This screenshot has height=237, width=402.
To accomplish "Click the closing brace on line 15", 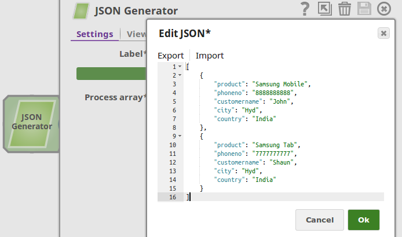I will [x=202, y=188].
